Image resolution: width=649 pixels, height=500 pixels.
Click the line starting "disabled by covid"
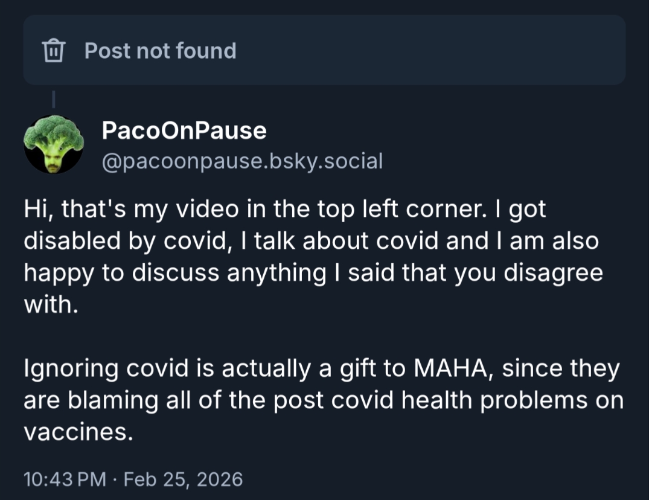(311, 240)
